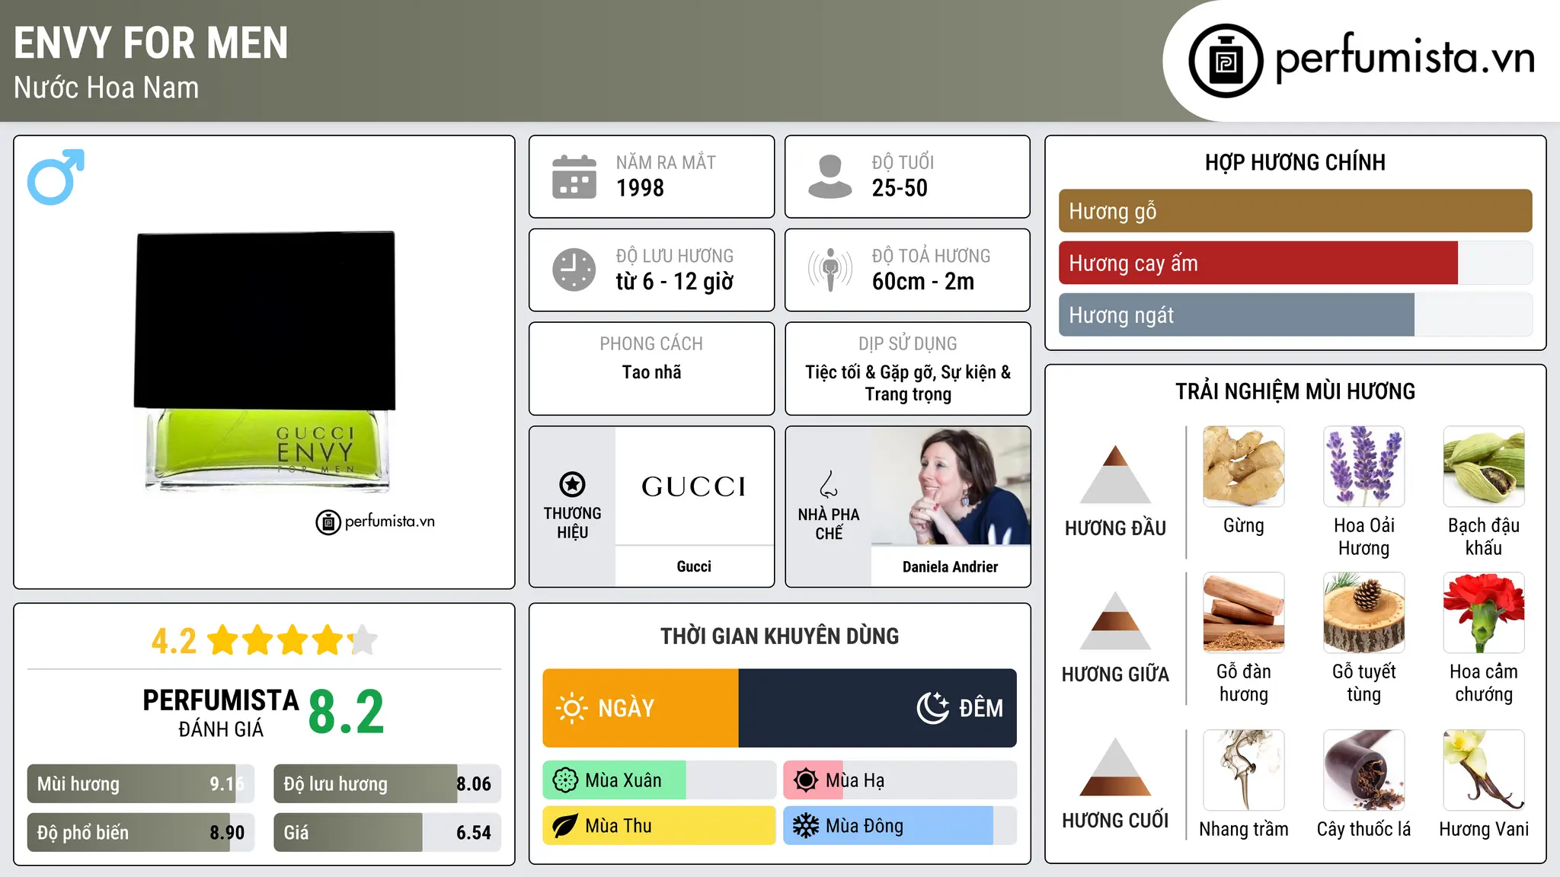Click the projection value 60cm - 2m
The image size is (1560, 877).
tap(923, 282)
